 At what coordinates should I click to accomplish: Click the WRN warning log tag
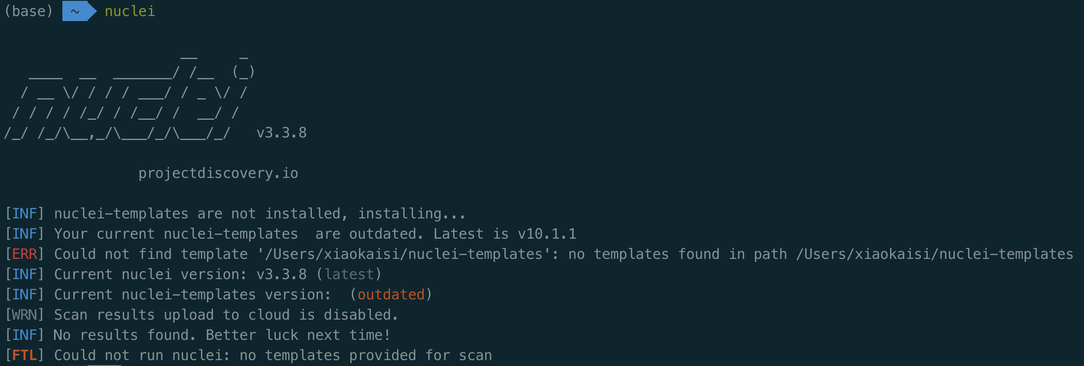tap(24, 315)
